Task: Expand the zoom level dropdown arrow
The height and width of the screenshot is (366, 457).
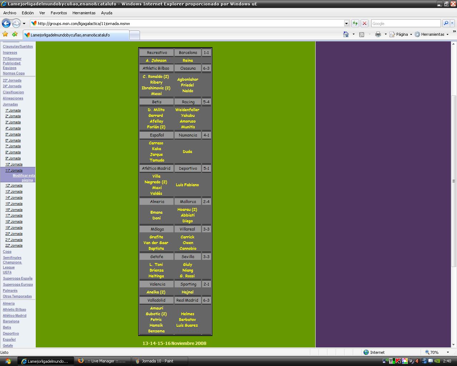Action: pyautogui.click(x=447, y=352)
